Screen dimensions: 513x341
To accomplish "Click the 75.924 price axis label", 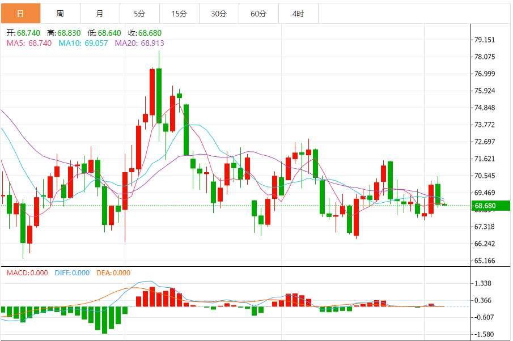I will pos(485,91).
